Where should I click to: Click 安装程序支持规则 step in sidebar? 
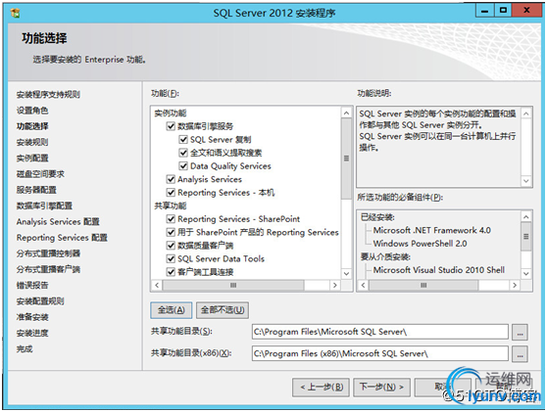click(x=48, y=94)
